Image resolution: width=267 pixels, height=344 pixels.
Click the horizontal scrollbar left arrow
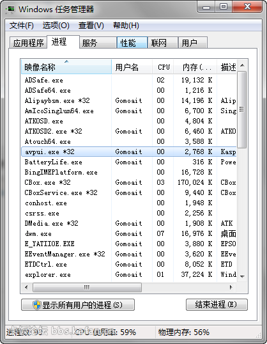[26, 287]
